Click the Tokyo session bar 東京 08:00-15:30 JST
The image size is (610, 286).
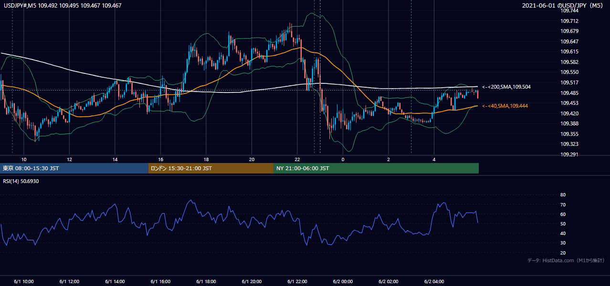coord(74,168)
